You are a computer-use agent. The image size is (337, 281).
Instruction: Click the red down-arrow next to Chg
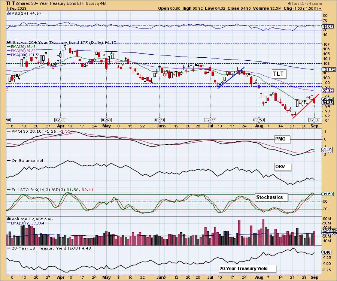pos(321,9)
